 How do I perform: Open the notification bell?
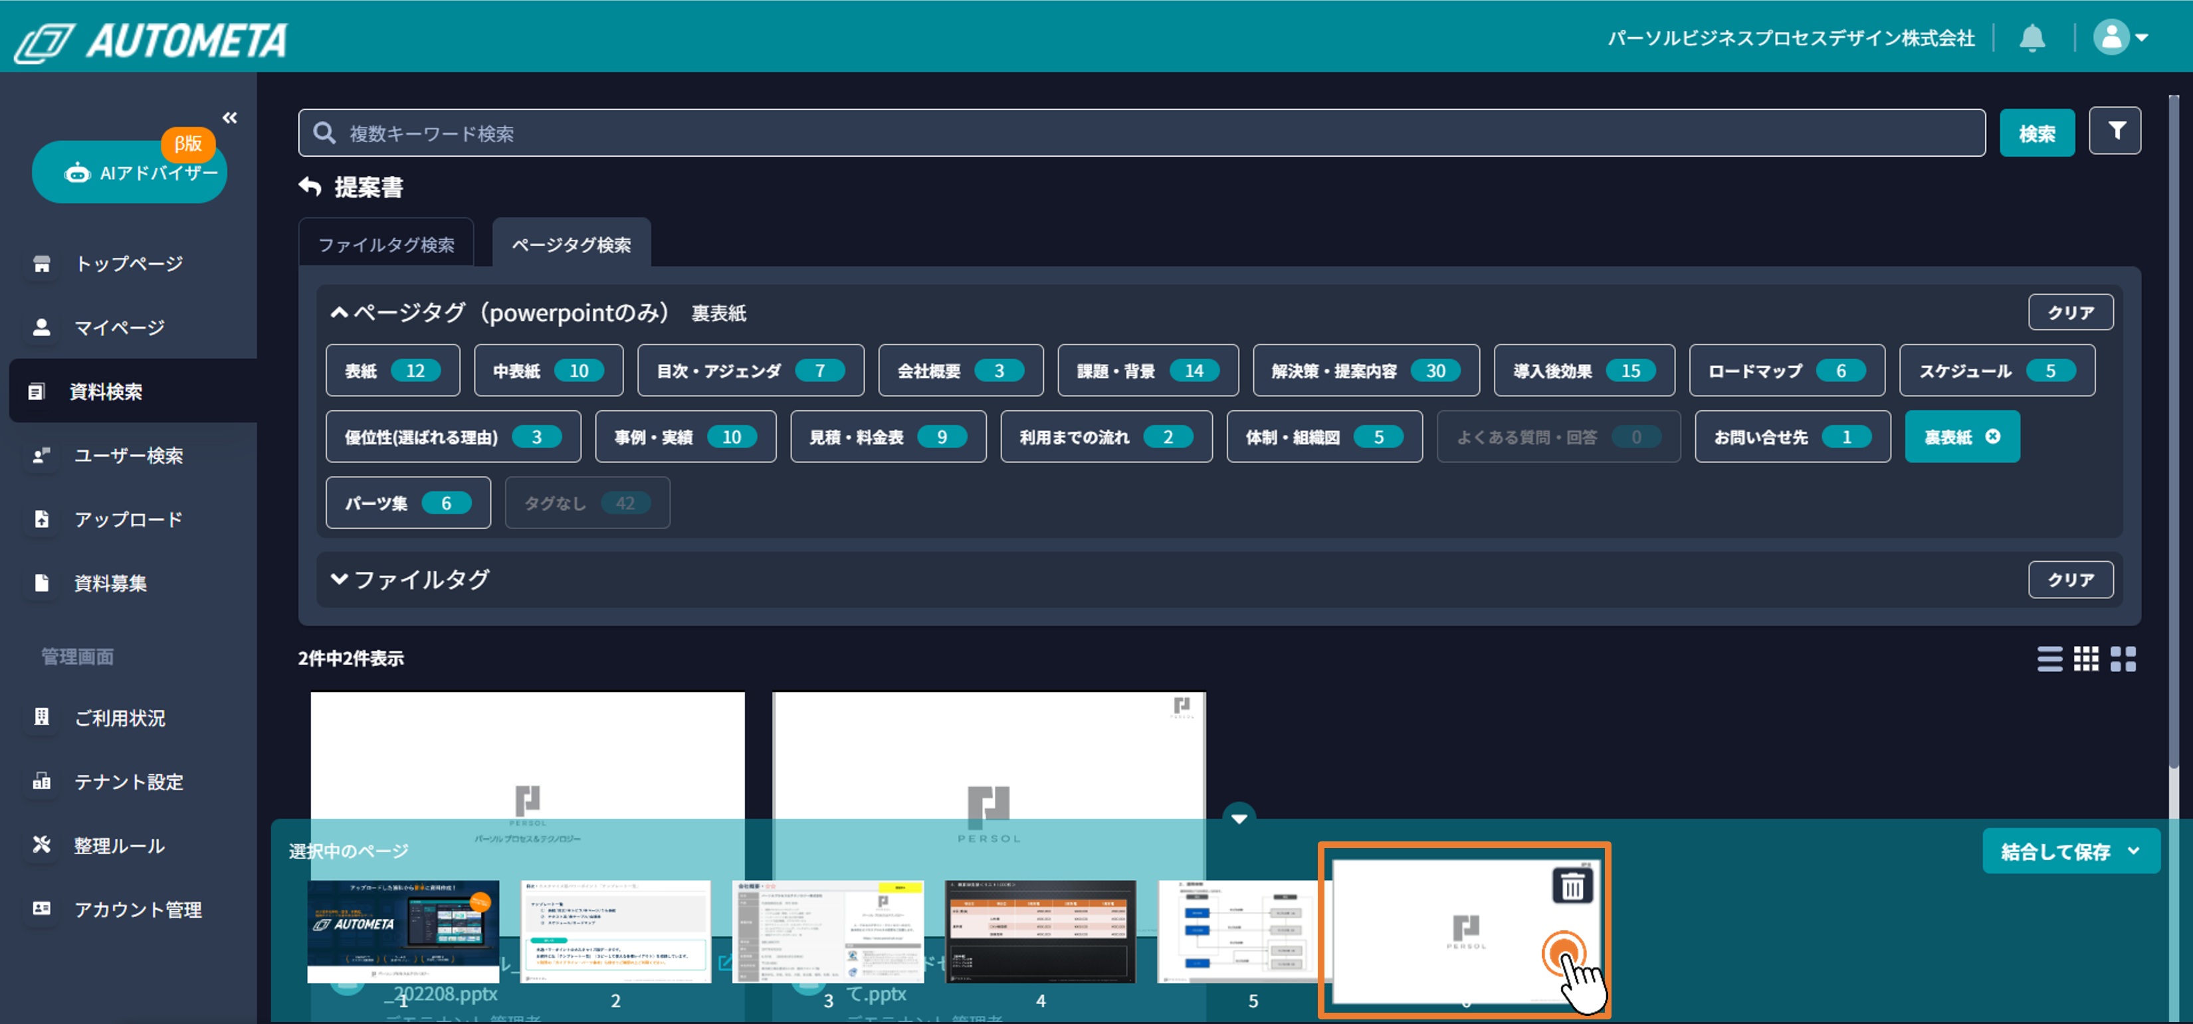2032,39
